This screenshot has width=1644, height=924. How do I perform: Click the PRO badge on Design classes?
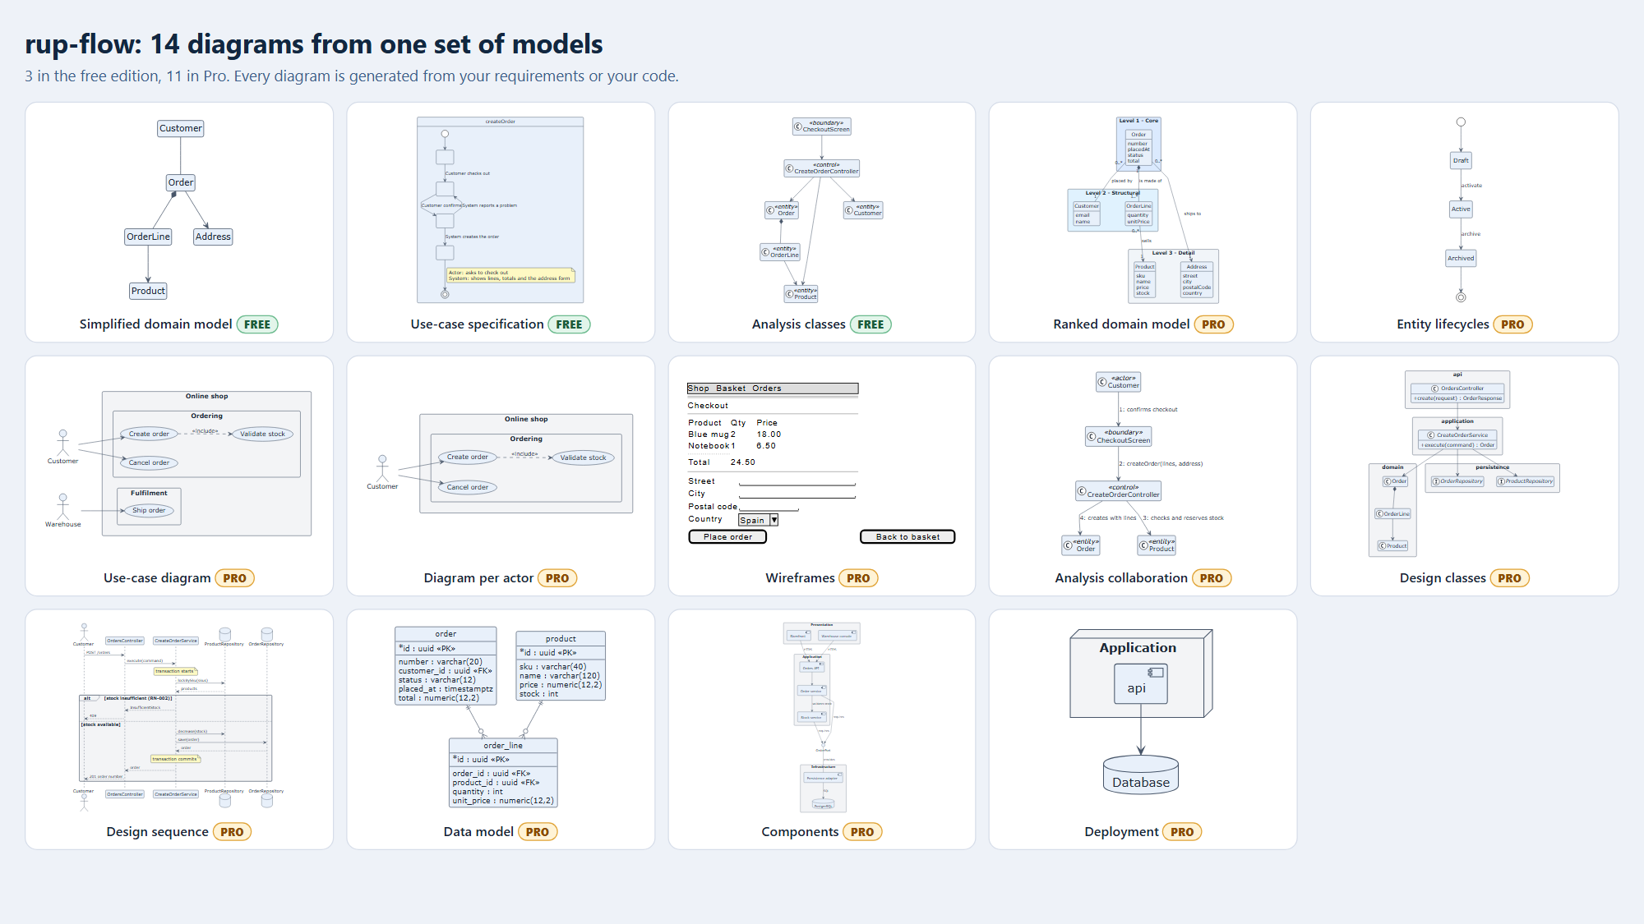click(x=1509, y=578)
